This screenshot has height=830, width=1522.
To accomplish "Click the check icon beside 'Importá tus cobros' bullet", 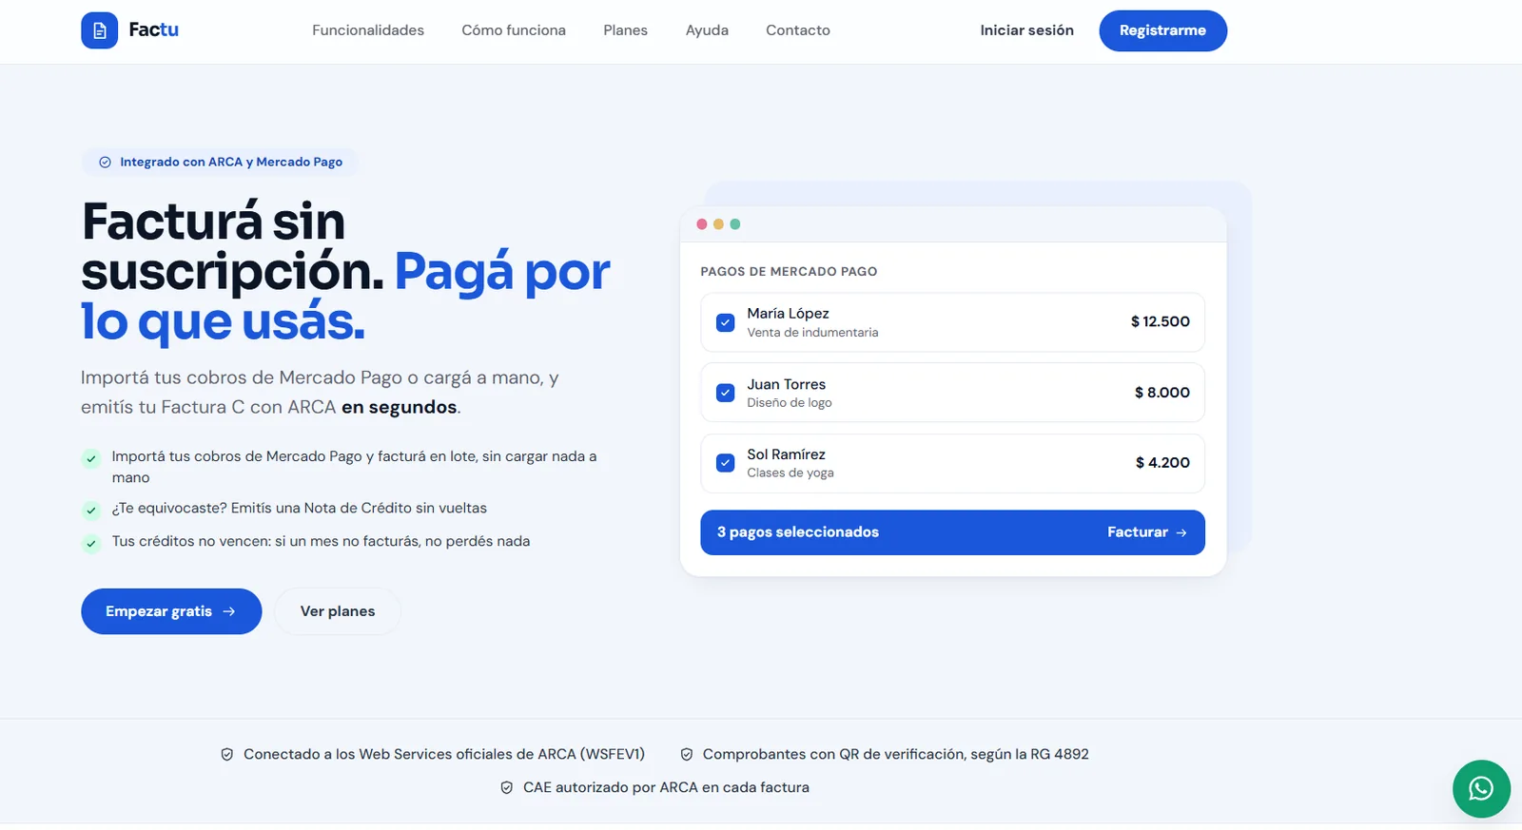I will pyautogui.click(x=91, y=458).
